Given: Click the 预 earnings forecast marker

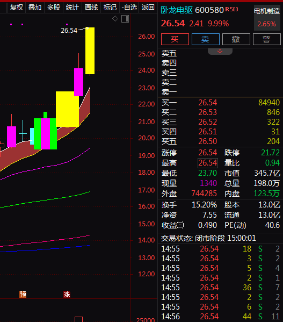Looking at the screenshot, I should point(23,294).
